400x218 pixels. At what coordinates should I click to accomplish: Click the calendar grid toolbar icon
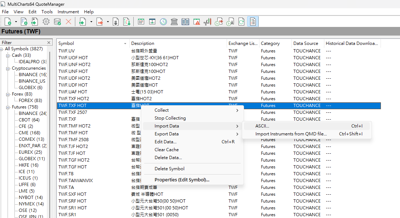(141, 22)
